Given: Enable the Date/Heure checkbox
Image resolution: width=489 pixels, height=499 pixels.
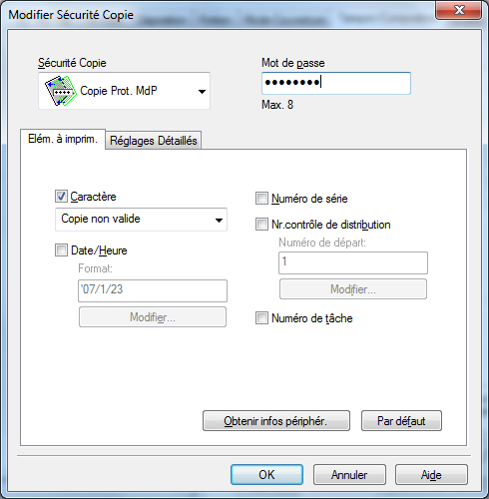Looking at the screenshot, I should (x=61, y=250).
